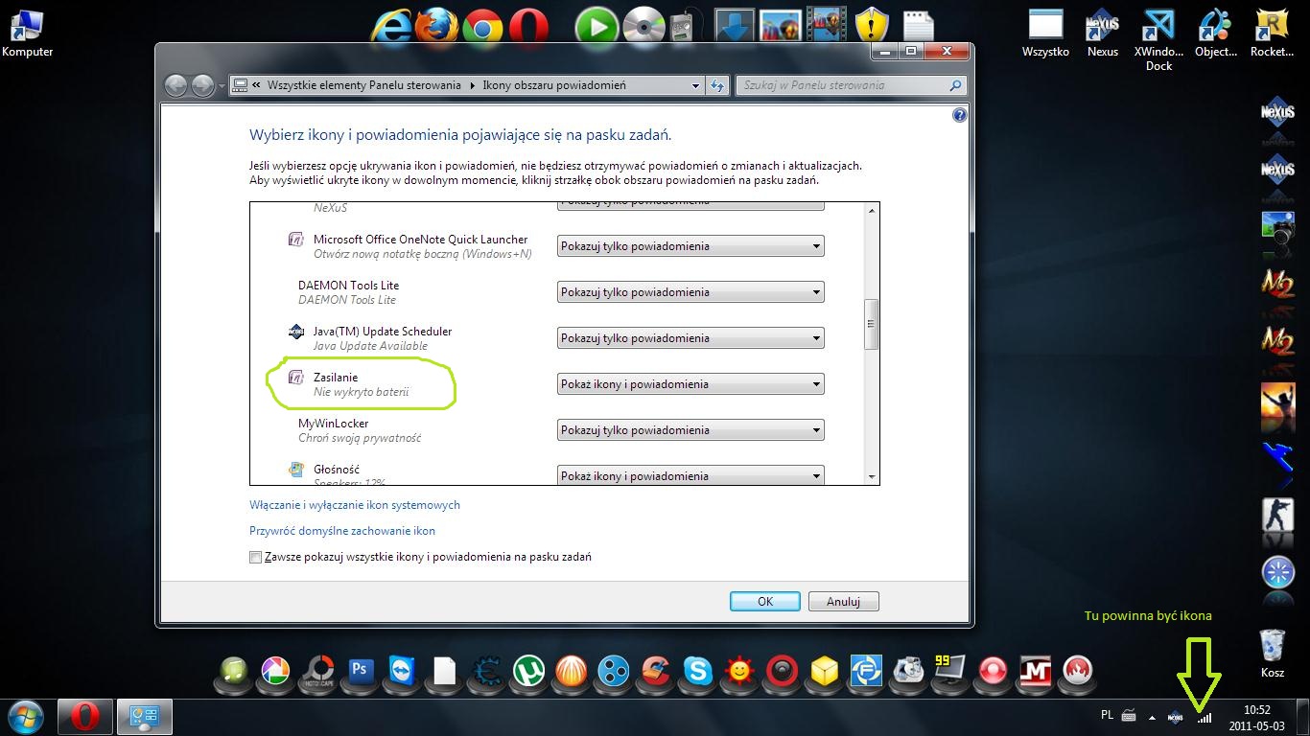Open behavior dropdown for MyWinLocker
Viewport: 1310px width, 736px height.
[690, 430]
